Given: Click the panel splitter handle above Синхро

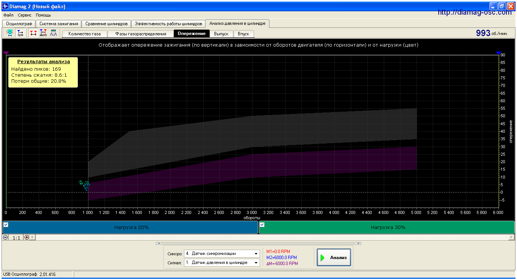Looking at the screenshot, I should (x=258, y=243).
